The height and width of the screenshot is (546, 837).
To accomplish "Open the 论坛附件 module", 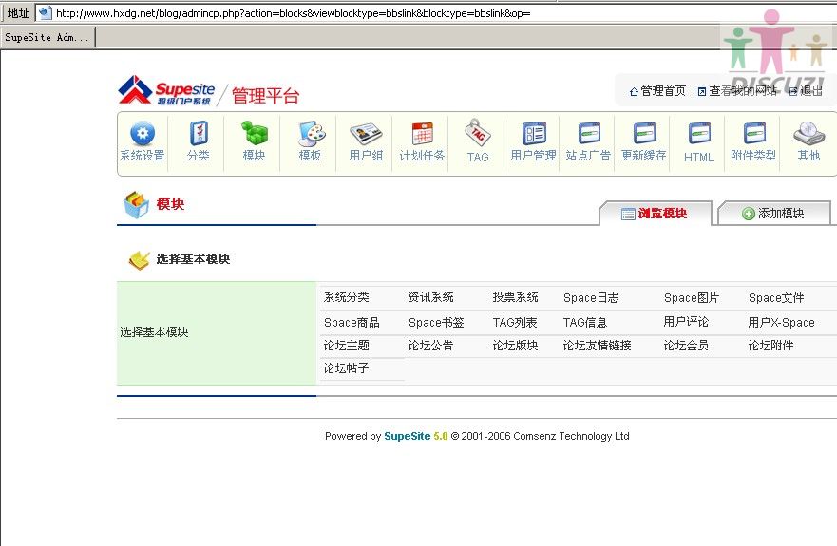I will coord(770,346).
